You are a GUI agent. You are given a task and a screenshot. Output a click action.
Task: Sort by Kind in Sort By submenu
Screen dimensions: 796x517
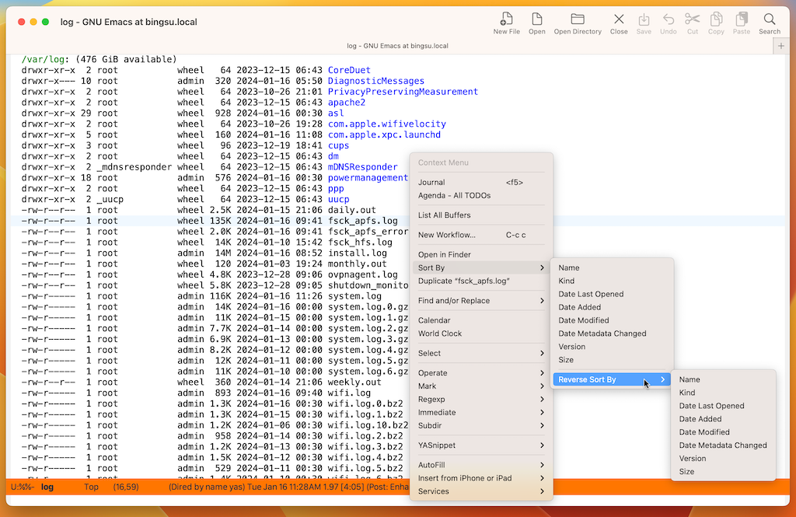612,281
